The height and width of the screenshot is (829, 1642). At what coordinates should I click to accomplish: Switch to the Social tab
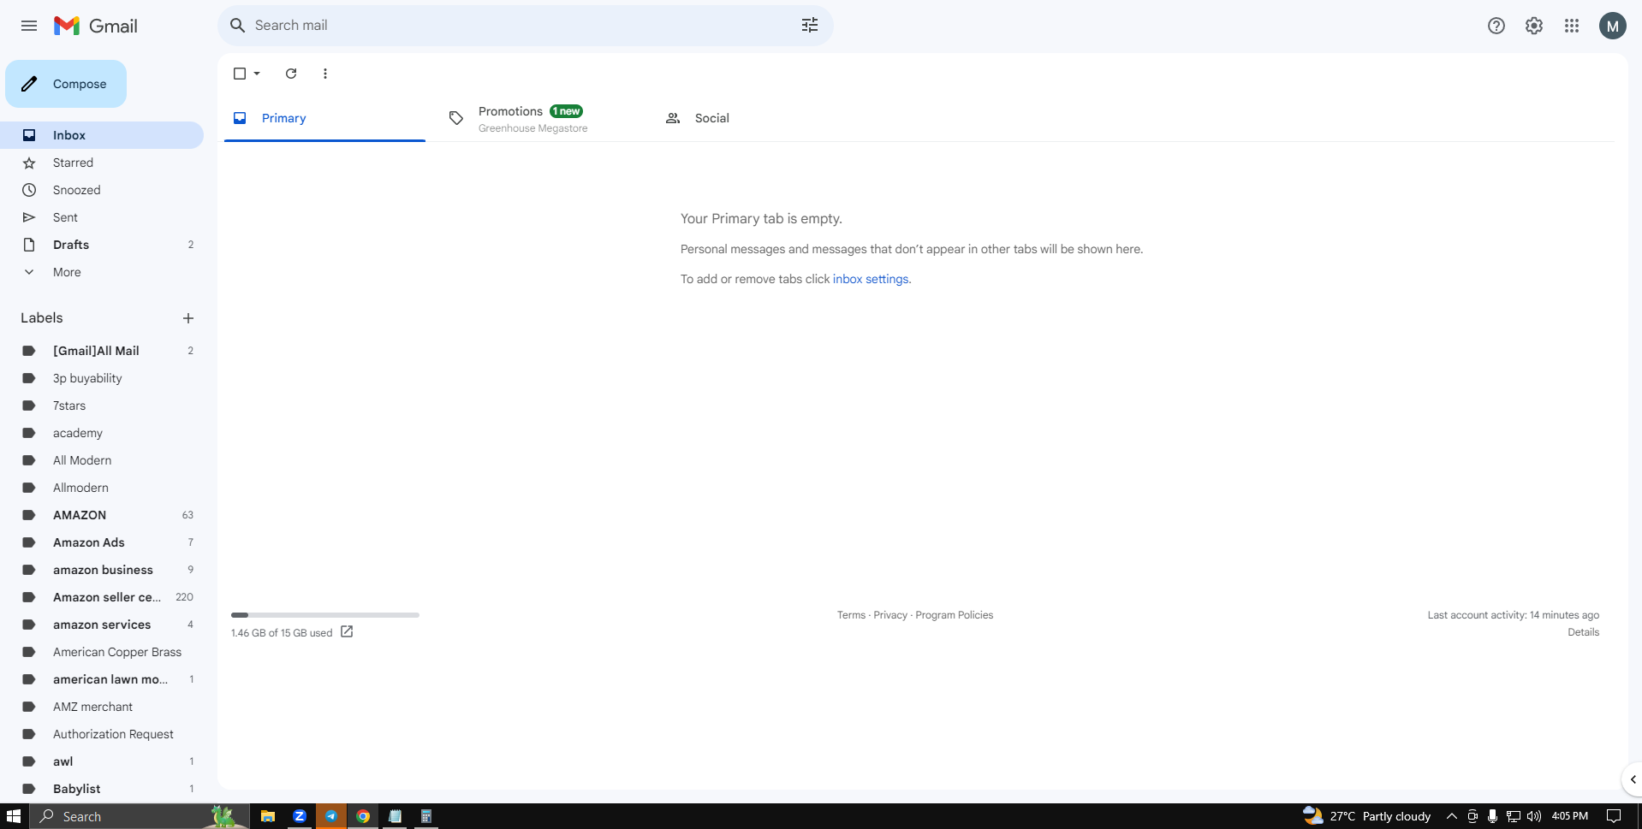pyautogui.click(x=758, y=118)
